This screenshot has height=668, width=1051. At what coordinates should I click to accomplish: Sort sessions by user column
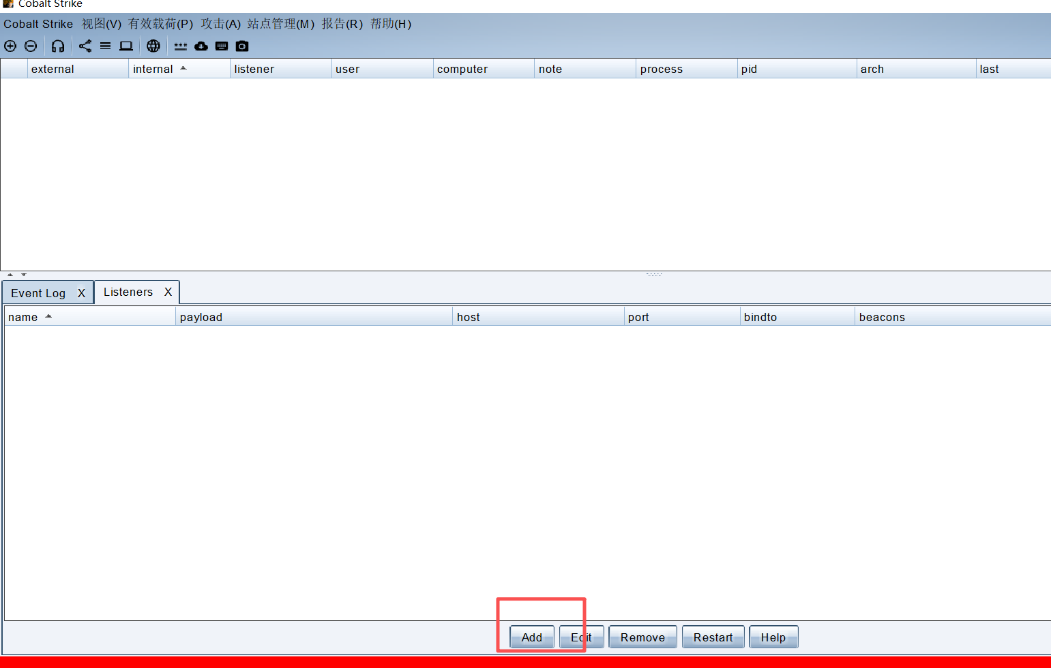(x=383, y=69)
